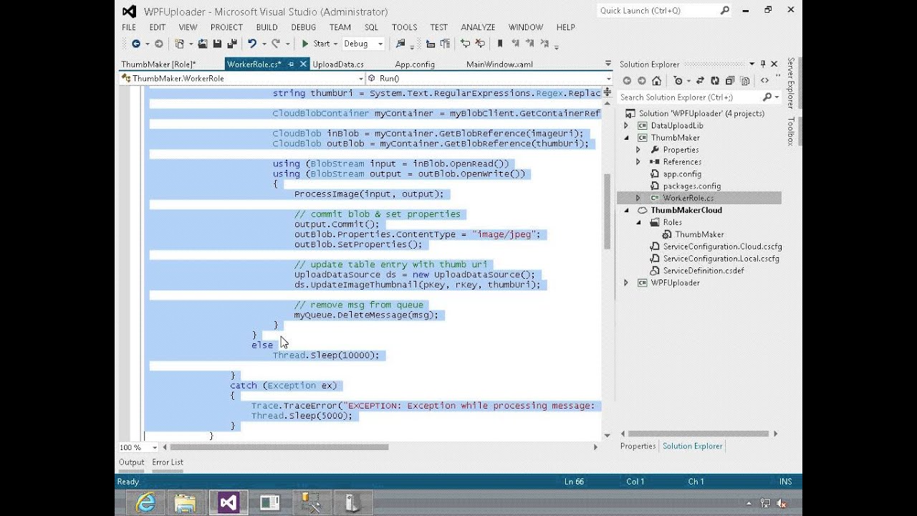Expand the WorkerRole.cs node
Screen dimensions: 917x516
pyautogui.click(x=638, y=198)
